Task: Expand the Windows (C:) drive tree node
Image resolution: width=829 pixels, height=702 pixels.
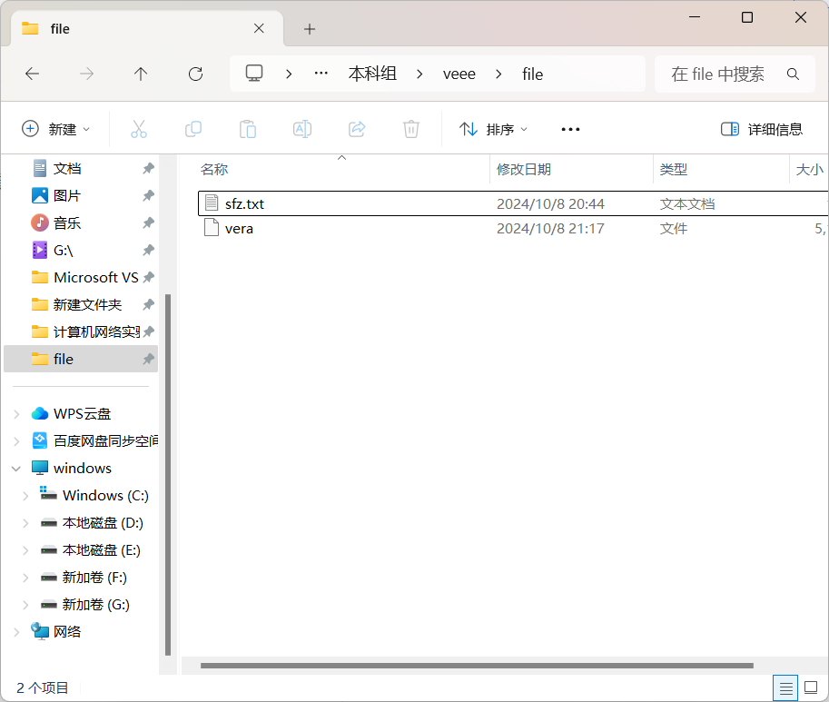Action: point(25,496)
